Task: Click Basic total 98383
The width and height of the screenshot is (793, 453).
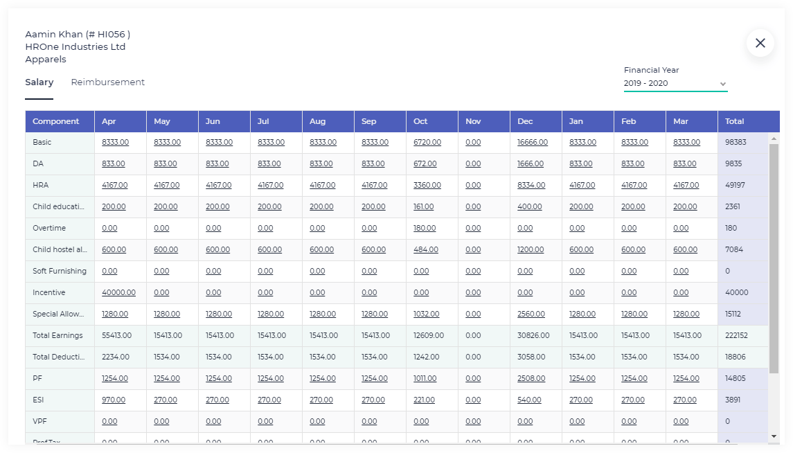Action: pos(736,142)
